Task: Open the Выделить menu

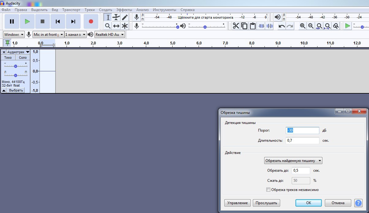Action: pyautogui.click(x=39, y=10)
